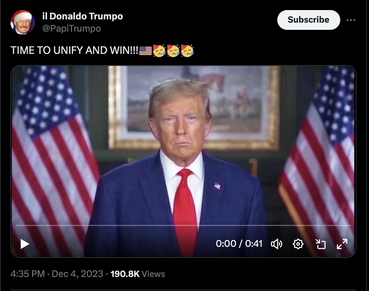
Task: Click the American flag emoji in the post text
Action: pyautogui.click(x=145, y=51)
